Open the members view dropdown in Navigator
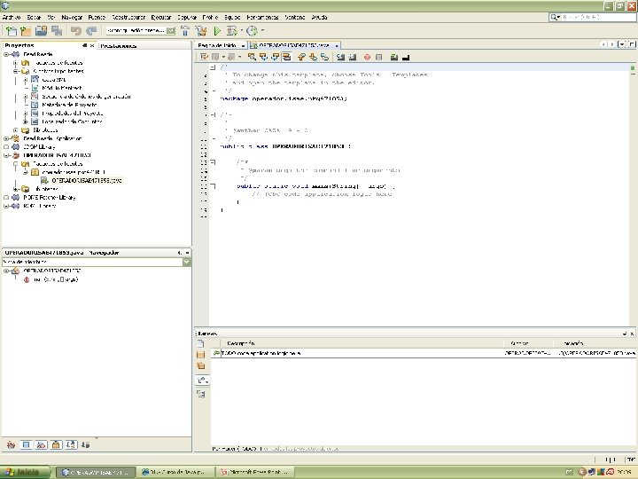Screen dimensions: 638x479 (186, 262)
